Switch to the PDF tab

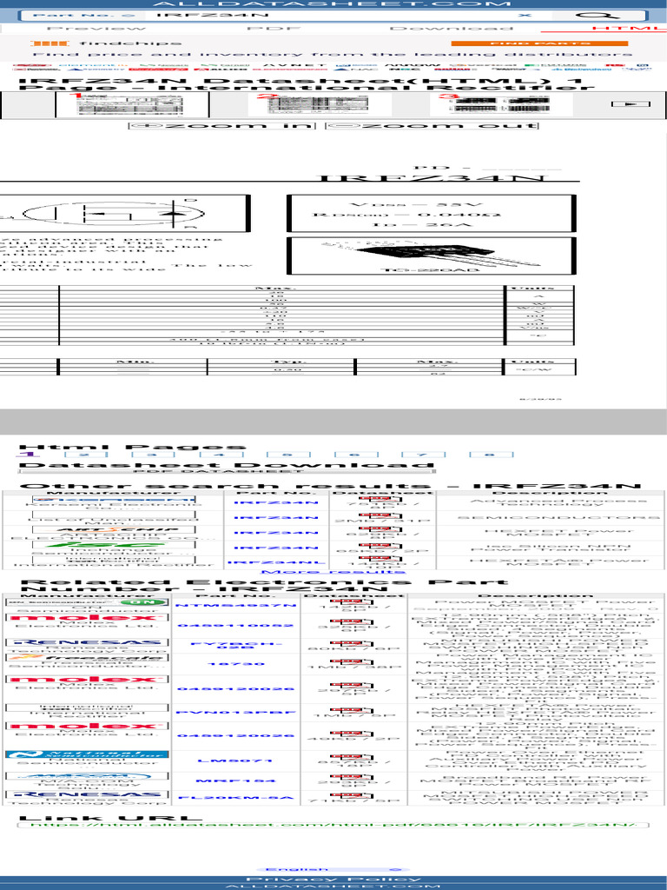coord(272,29)
